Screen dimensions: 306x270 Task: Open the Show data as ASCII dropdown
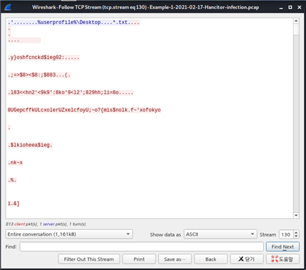pos(220,234)
